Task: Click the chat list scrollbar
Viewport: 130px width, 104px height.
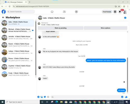Action: (36, 48)
